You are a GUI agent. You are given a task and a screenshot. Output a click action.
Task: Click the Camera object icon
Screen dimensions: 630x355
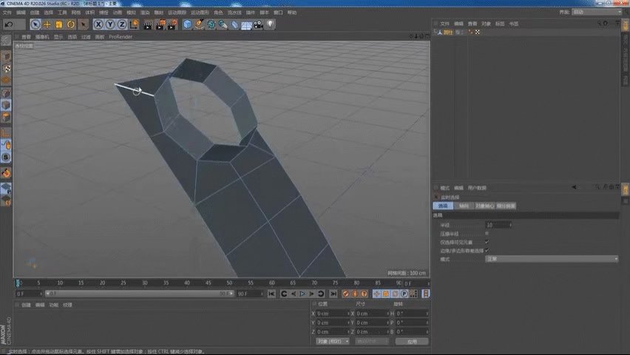[x=258, y=24]
